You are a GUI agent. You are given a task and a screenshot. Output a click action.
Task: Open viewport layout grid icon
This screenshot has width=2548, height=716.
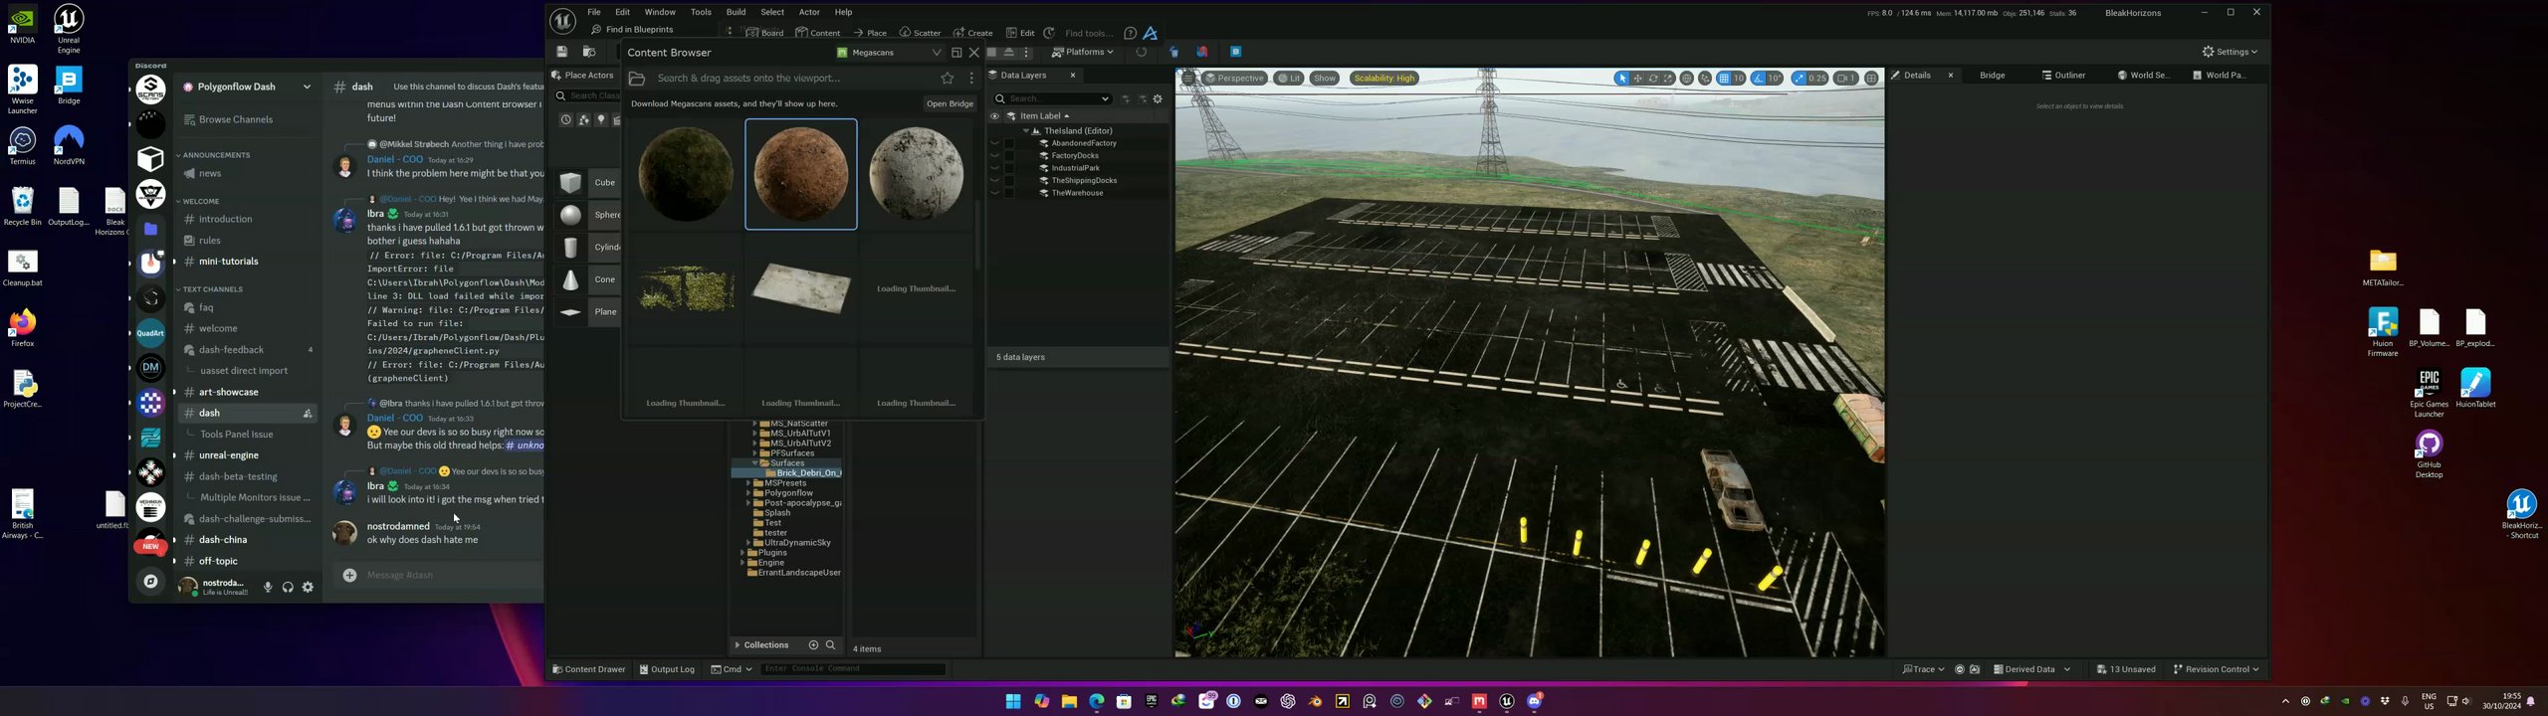click(x=1871, y=79)
